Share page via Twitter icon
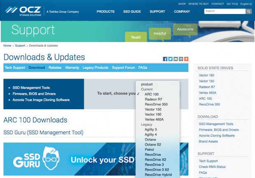 coord(170,59)
